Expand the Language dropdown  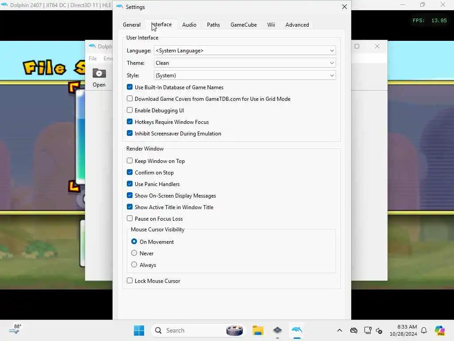[245, 51]
